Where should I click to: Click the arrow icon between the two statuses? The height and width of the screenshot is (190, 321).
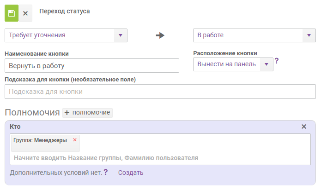coord(160,35)
